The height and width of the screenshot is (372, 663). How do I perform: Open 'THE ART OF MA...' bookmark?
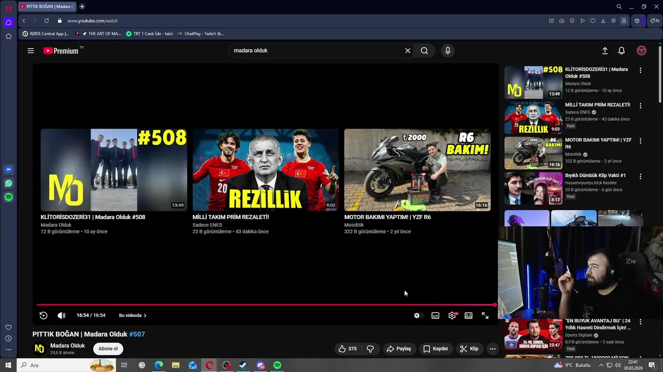coord(98,34)
